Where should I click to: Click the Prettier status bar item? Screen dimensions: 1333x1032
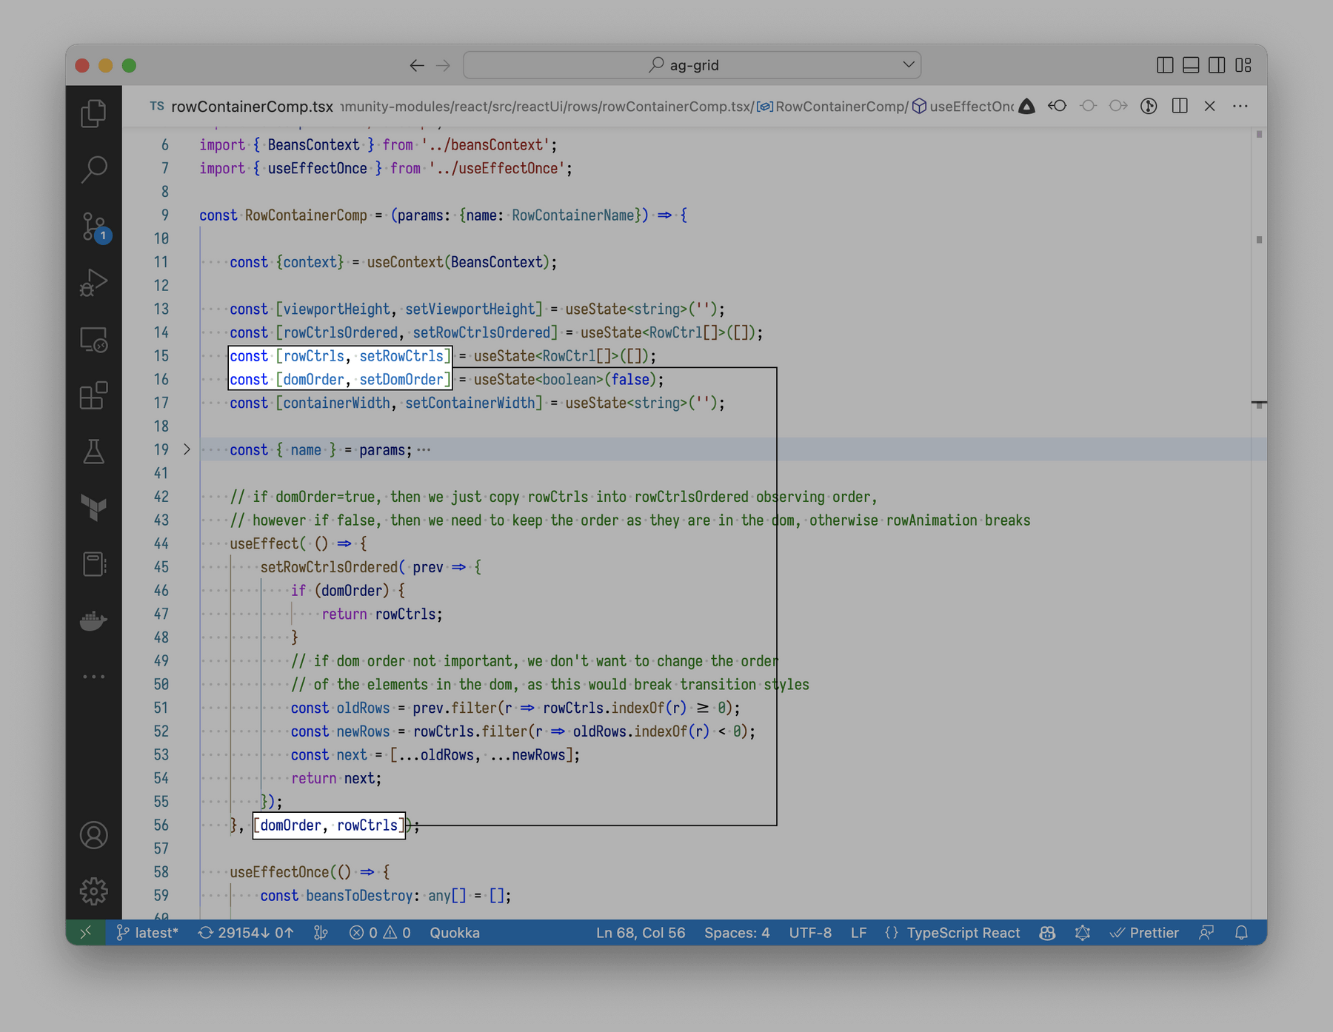tap(1146, 933)
